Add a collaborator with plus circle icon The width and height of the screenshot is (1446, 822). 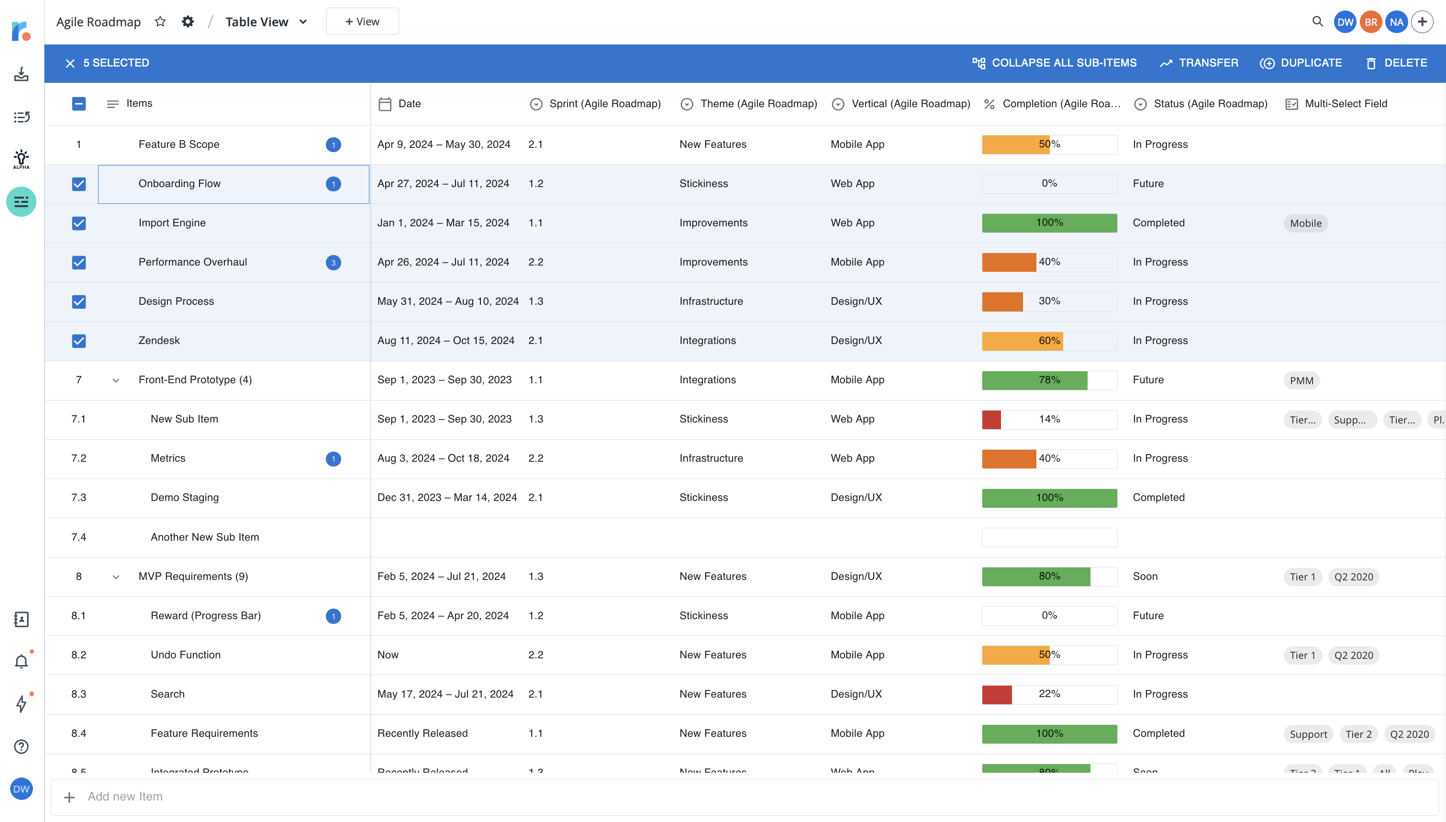(1422, 22)
